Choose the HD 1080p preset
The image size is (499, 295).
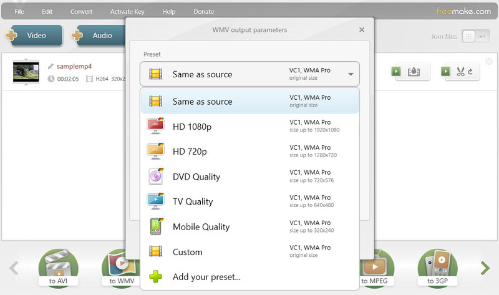coord(250,127)
